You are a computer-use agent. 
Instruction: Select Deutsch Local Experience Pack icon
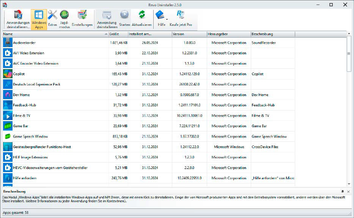[8, 84]
